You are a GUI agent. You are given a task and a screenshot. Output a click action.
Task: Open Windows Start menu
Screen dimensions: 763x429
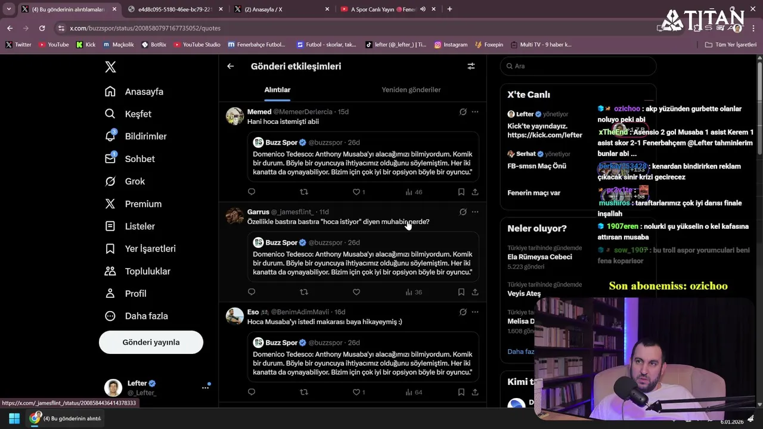coord(14,418)
